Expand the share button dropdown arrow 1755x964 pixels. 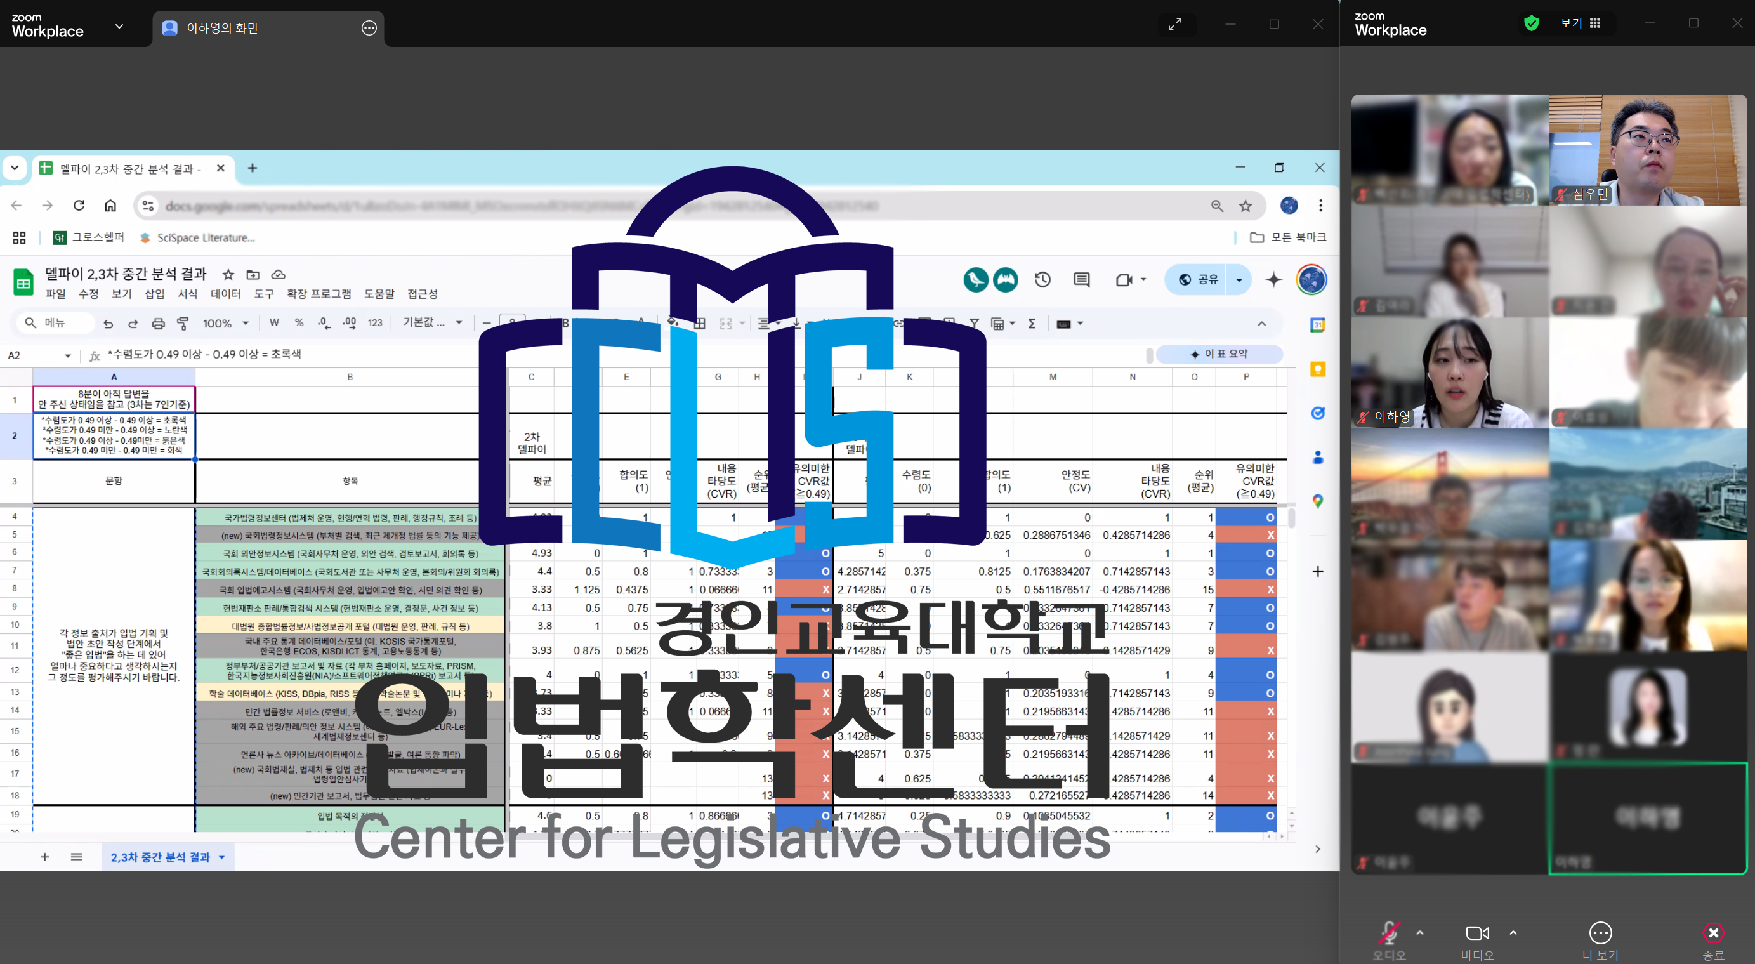[x=1239, y=280]
